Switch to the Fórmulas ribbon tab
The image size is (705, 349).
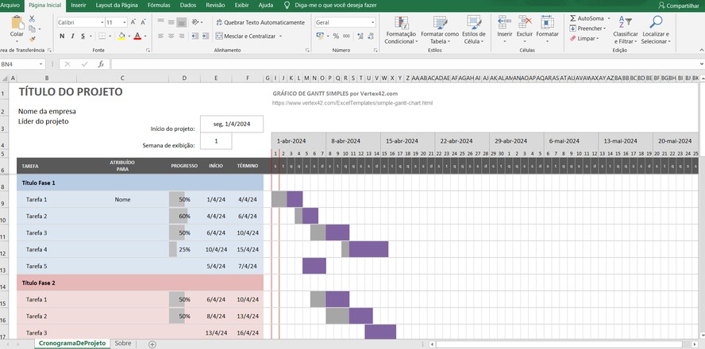coord(158,5)
